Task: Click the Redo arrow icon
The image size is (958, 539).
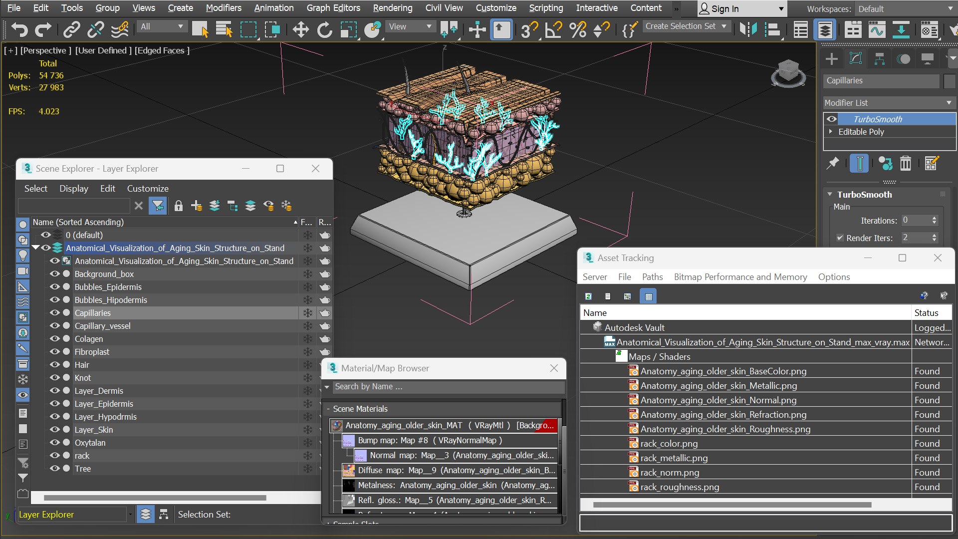Action: 43,30
